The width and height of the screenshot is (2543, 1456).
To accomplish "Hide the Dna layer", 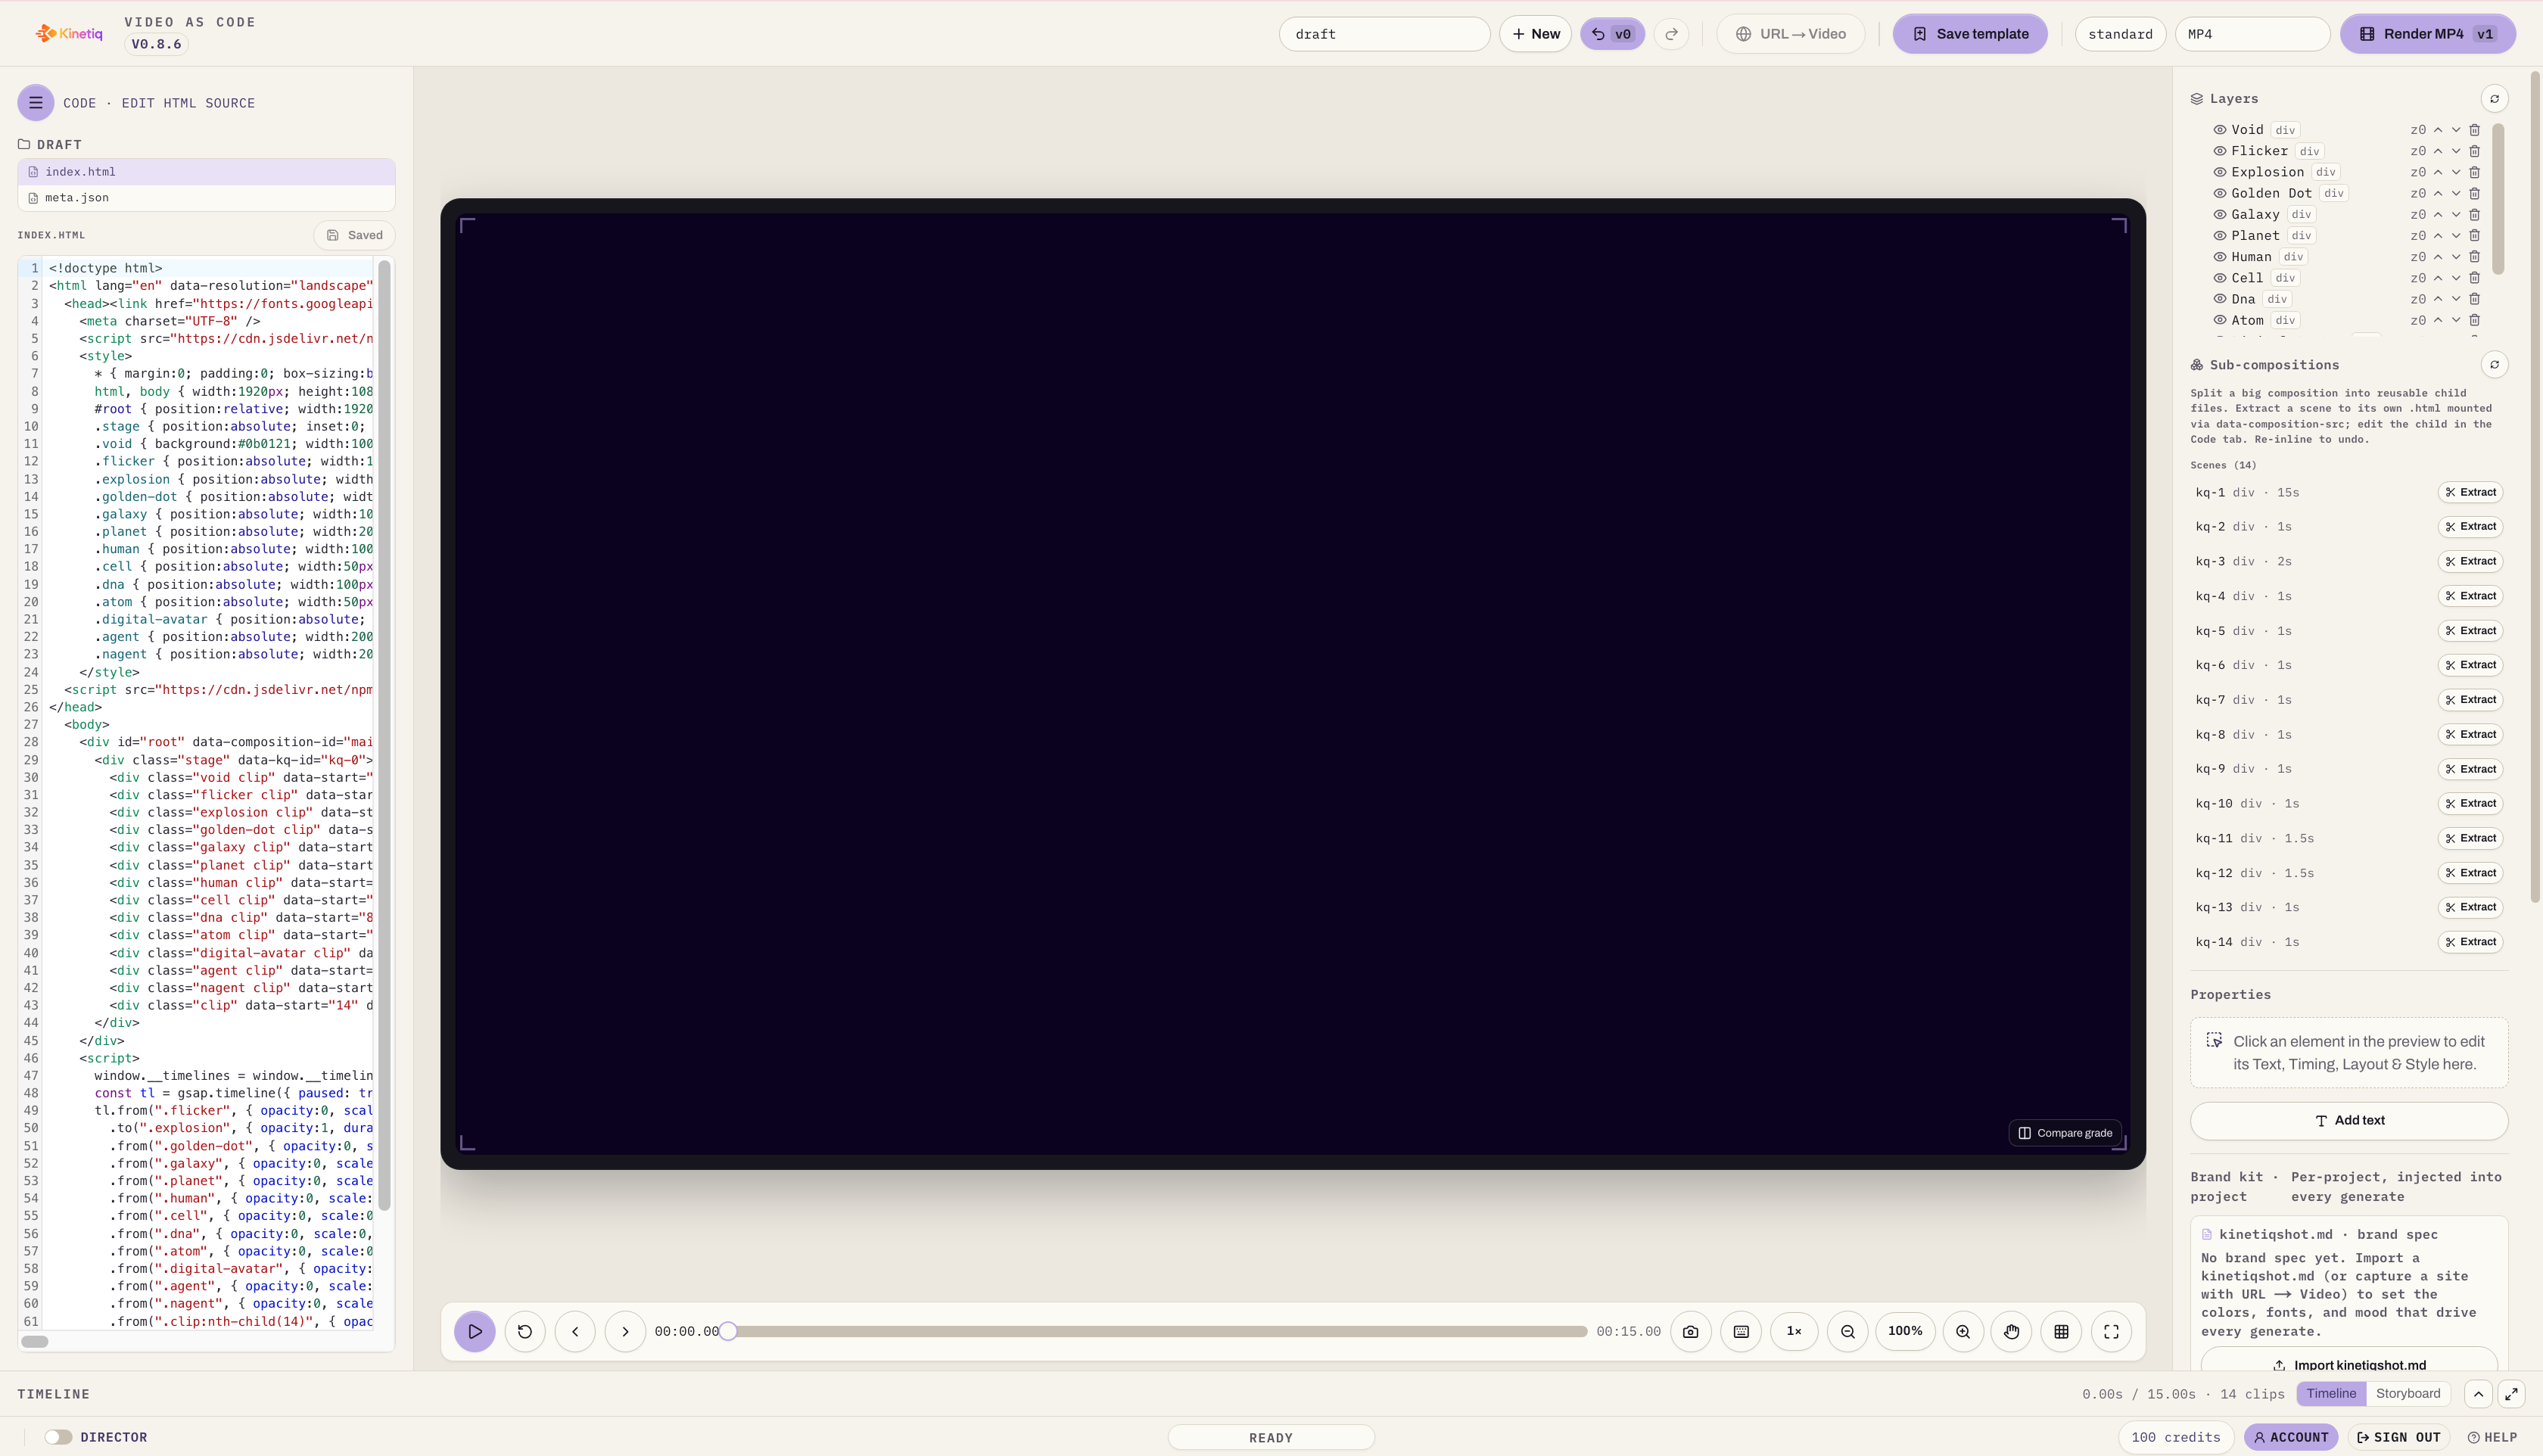I will tap(2219, 299).
